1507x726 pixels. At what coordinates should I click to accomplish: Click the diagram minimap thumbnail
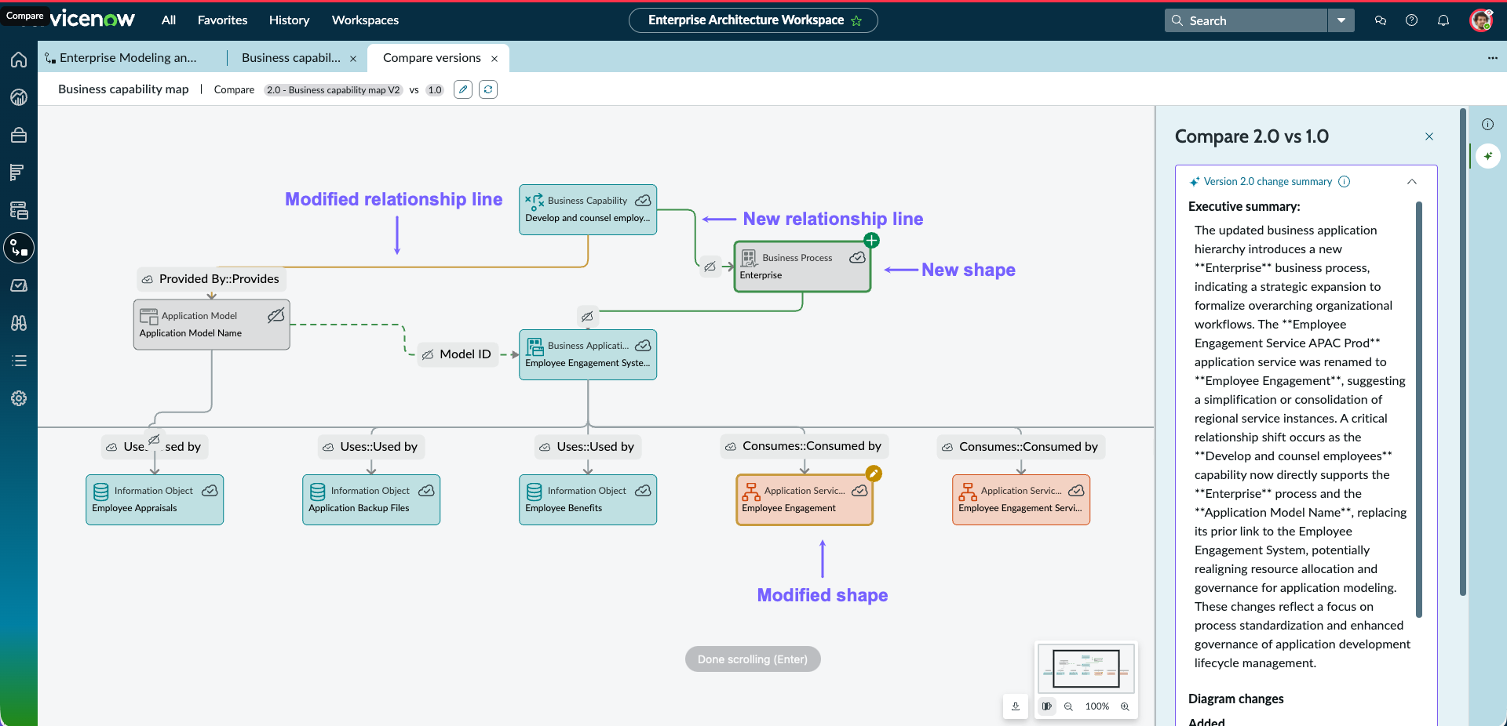pos(1086,668)
